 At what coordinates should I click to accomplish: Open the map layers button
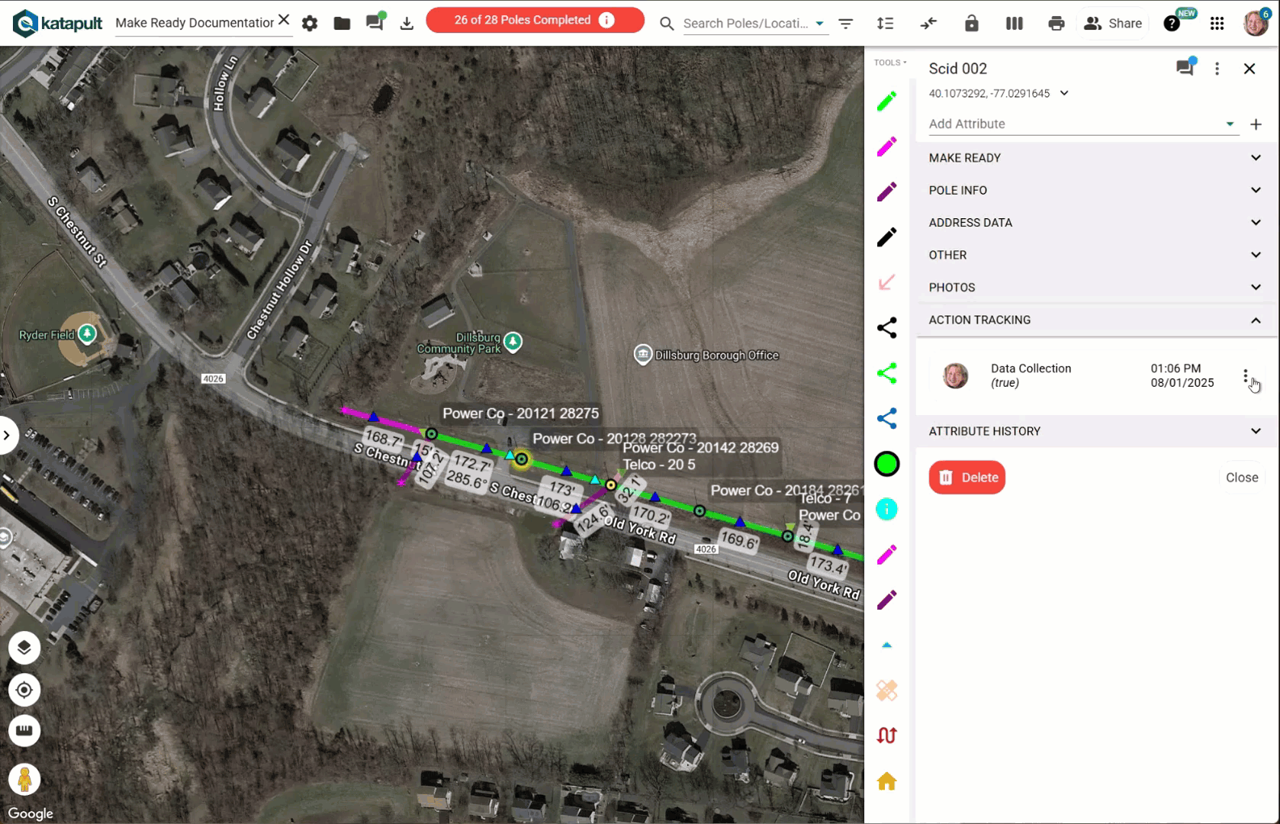24,648
